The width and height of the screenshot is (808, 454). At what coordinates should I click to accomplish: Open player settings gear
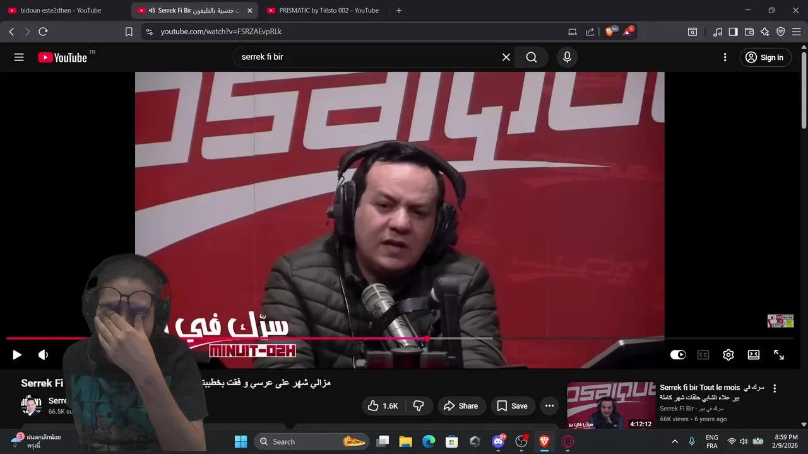[x=728, y=355]
